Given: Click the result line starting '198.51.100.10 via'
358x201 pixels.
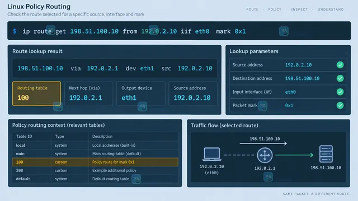Looking at the screenshot, I should pos(115,68).
